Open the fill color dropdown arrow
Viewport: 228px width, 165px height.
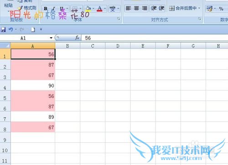pyautogui.click(x=93, y=9)
